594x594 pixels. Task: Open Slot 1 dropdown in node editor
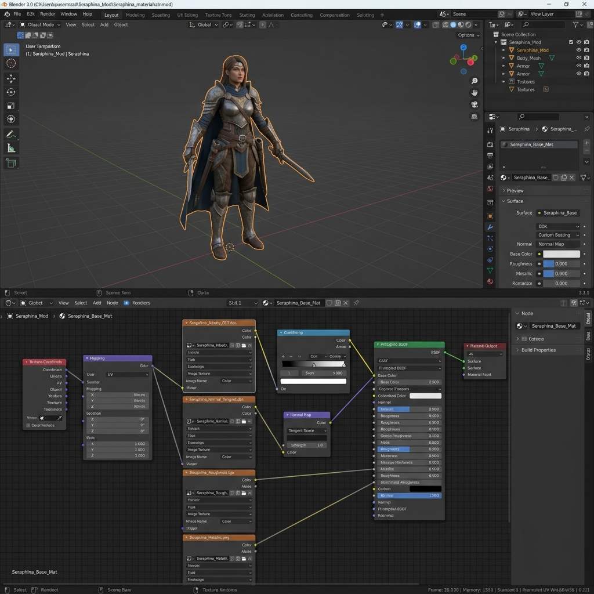(x=242, y=303)
